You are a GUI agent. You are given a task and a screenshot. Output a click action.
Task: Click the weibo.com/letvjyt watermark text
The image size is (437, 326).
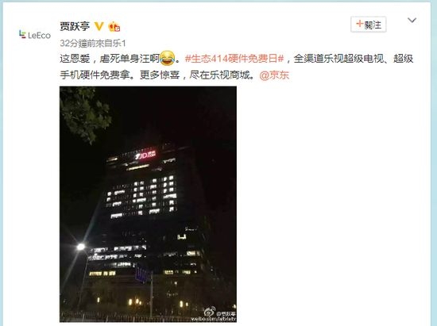[x=214, y=319]
